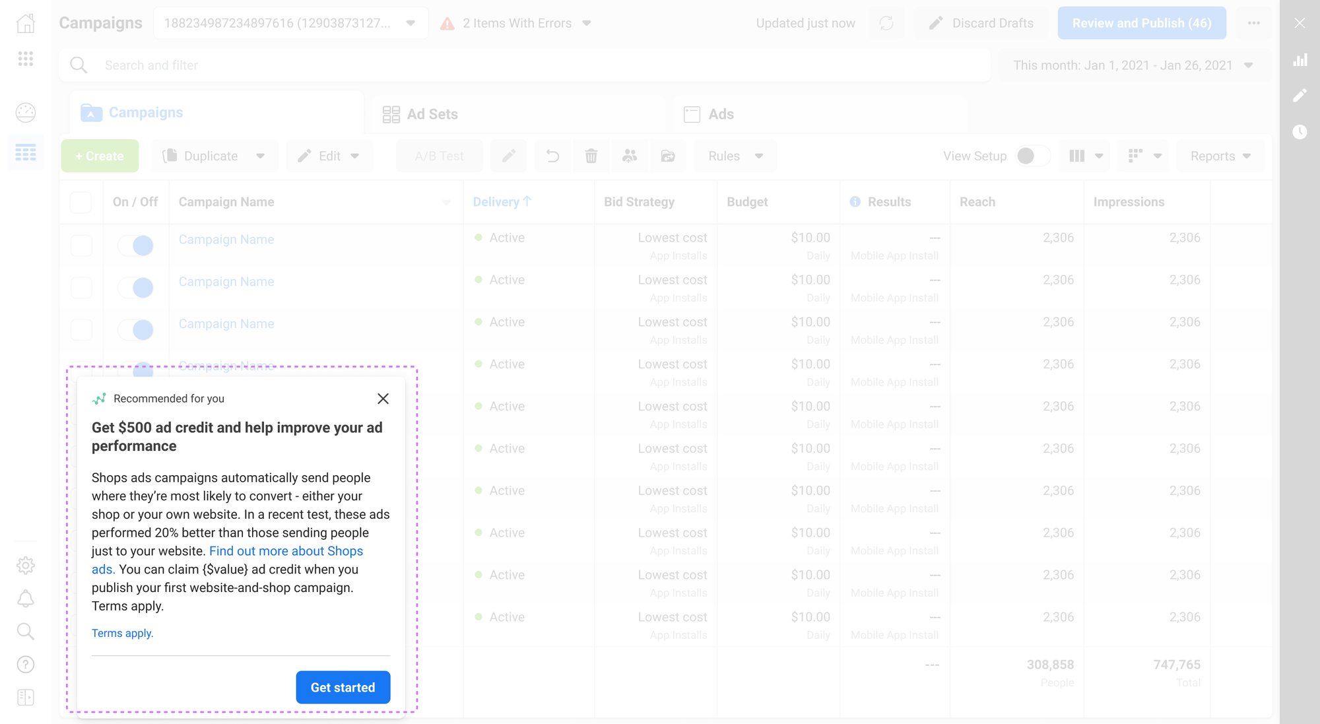Click the Search and filter field
1320x724 pixels.
[x=525, y=65]
